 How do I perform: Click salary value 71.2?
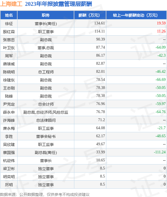pos(101,120)
